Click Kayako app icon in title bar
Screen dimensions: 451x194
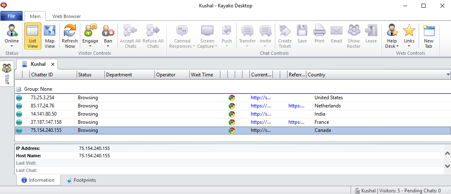pos(4,5)
